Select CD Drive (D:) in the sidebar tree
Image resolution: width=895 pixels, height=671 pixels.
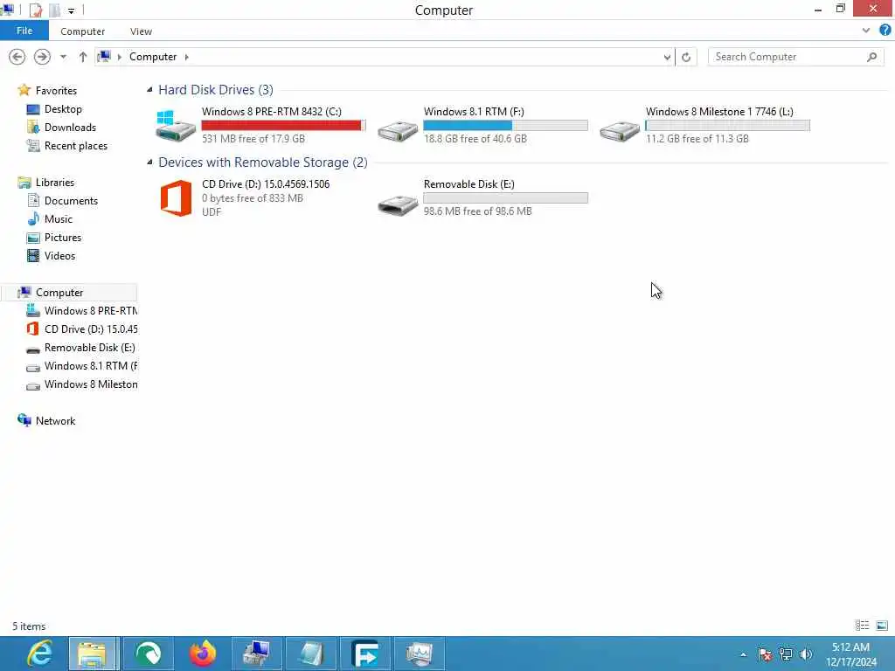tap(90, 329)
